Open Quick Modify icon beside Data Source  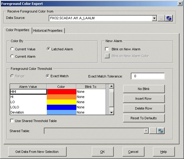click(x=169, y=18)
